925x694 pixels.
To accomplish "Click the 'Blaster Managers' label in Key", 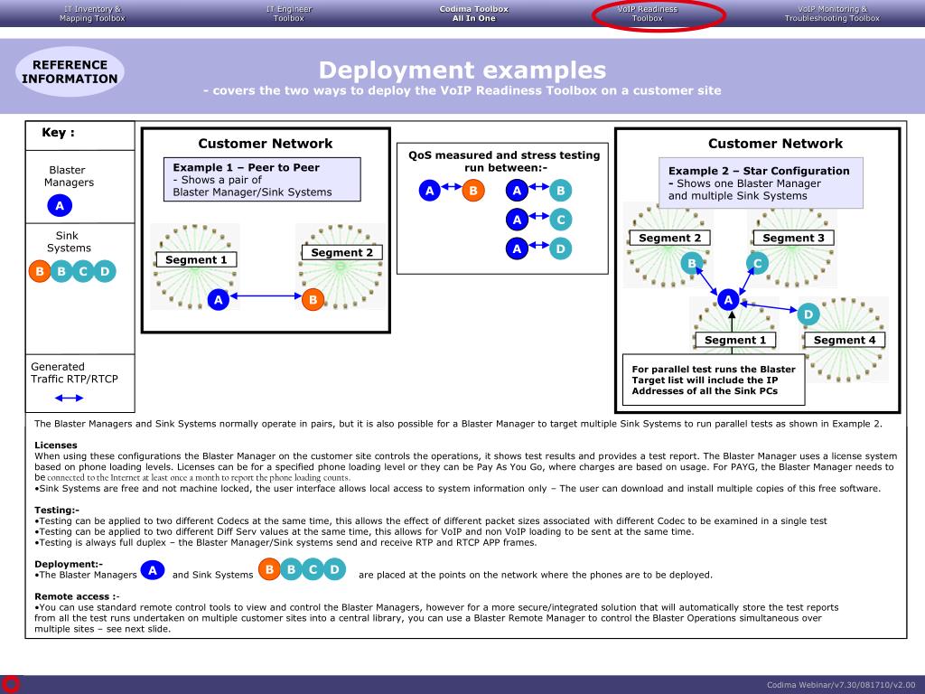I will pos(69,176).
